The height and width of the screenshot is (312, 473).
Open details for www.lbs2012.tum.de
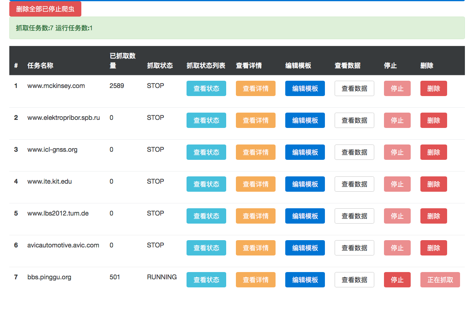[255, 216]
